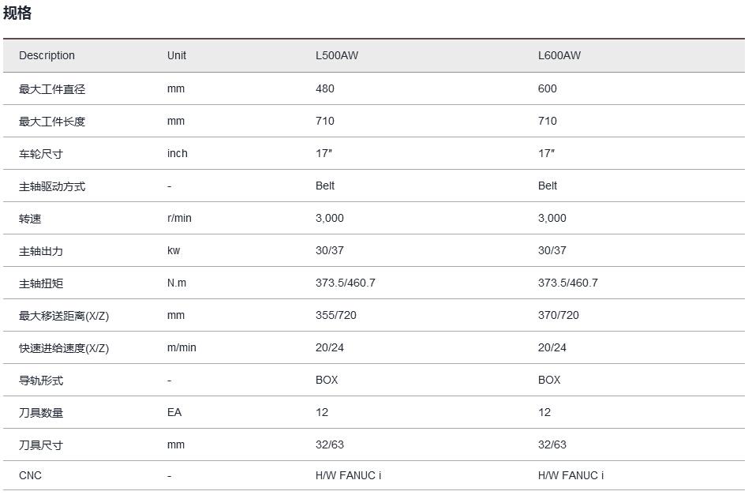Click L500AW diameter value 480
The height and width of the screenshot is (495, 752).
324,88
